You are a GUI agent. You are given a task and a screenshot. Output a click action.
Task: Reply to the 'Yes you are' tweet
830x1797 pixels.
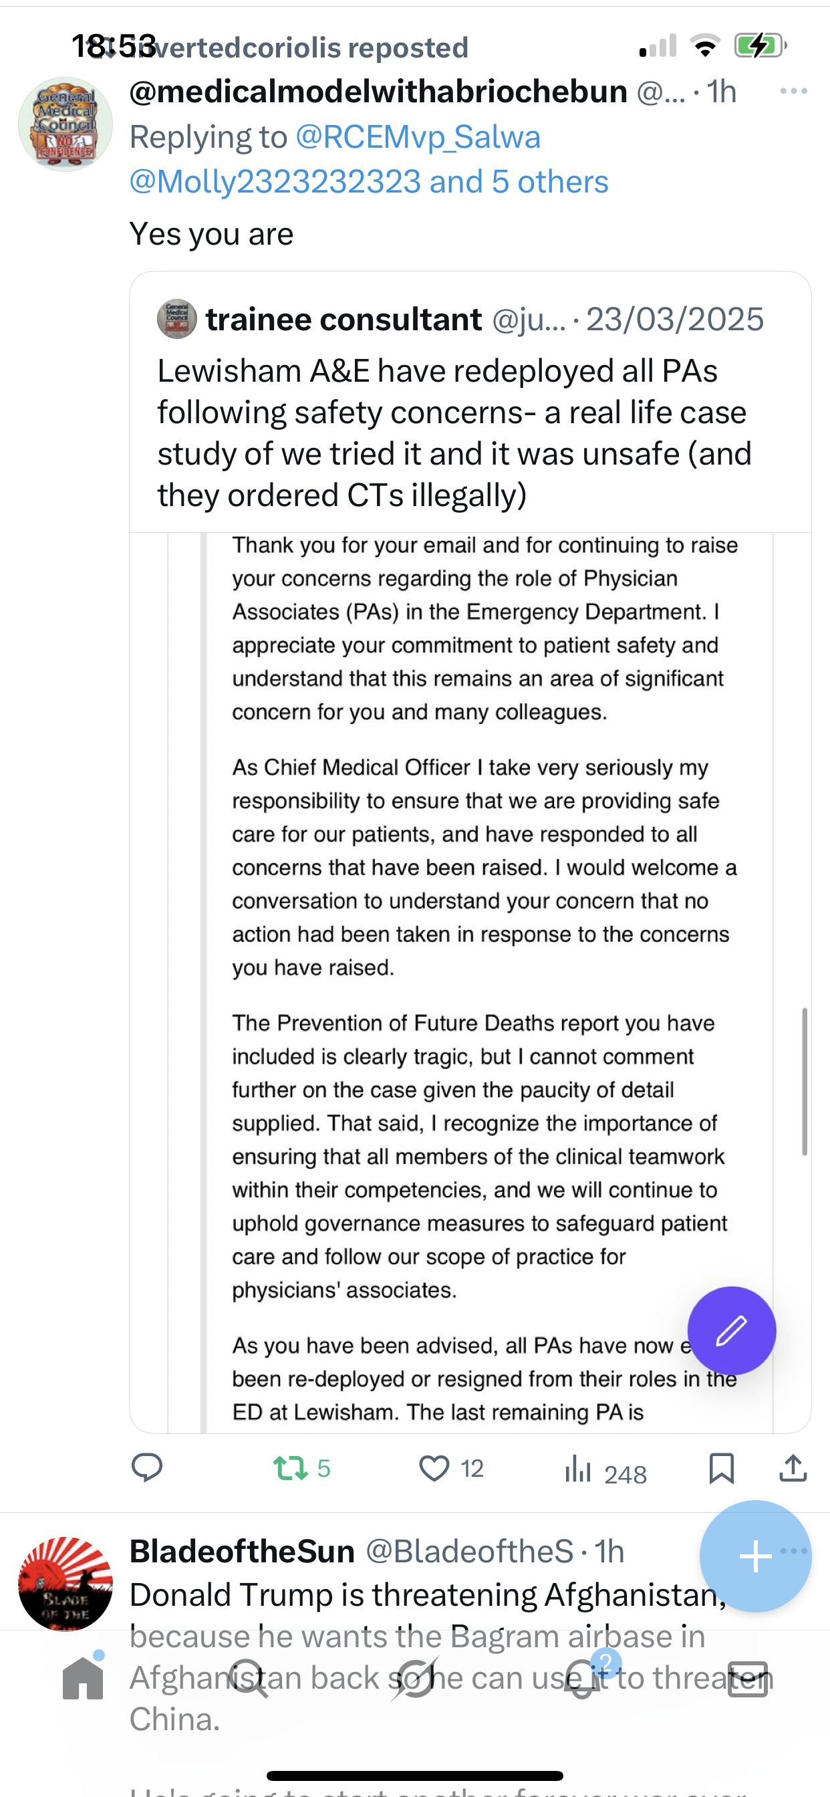(147, 1467)
